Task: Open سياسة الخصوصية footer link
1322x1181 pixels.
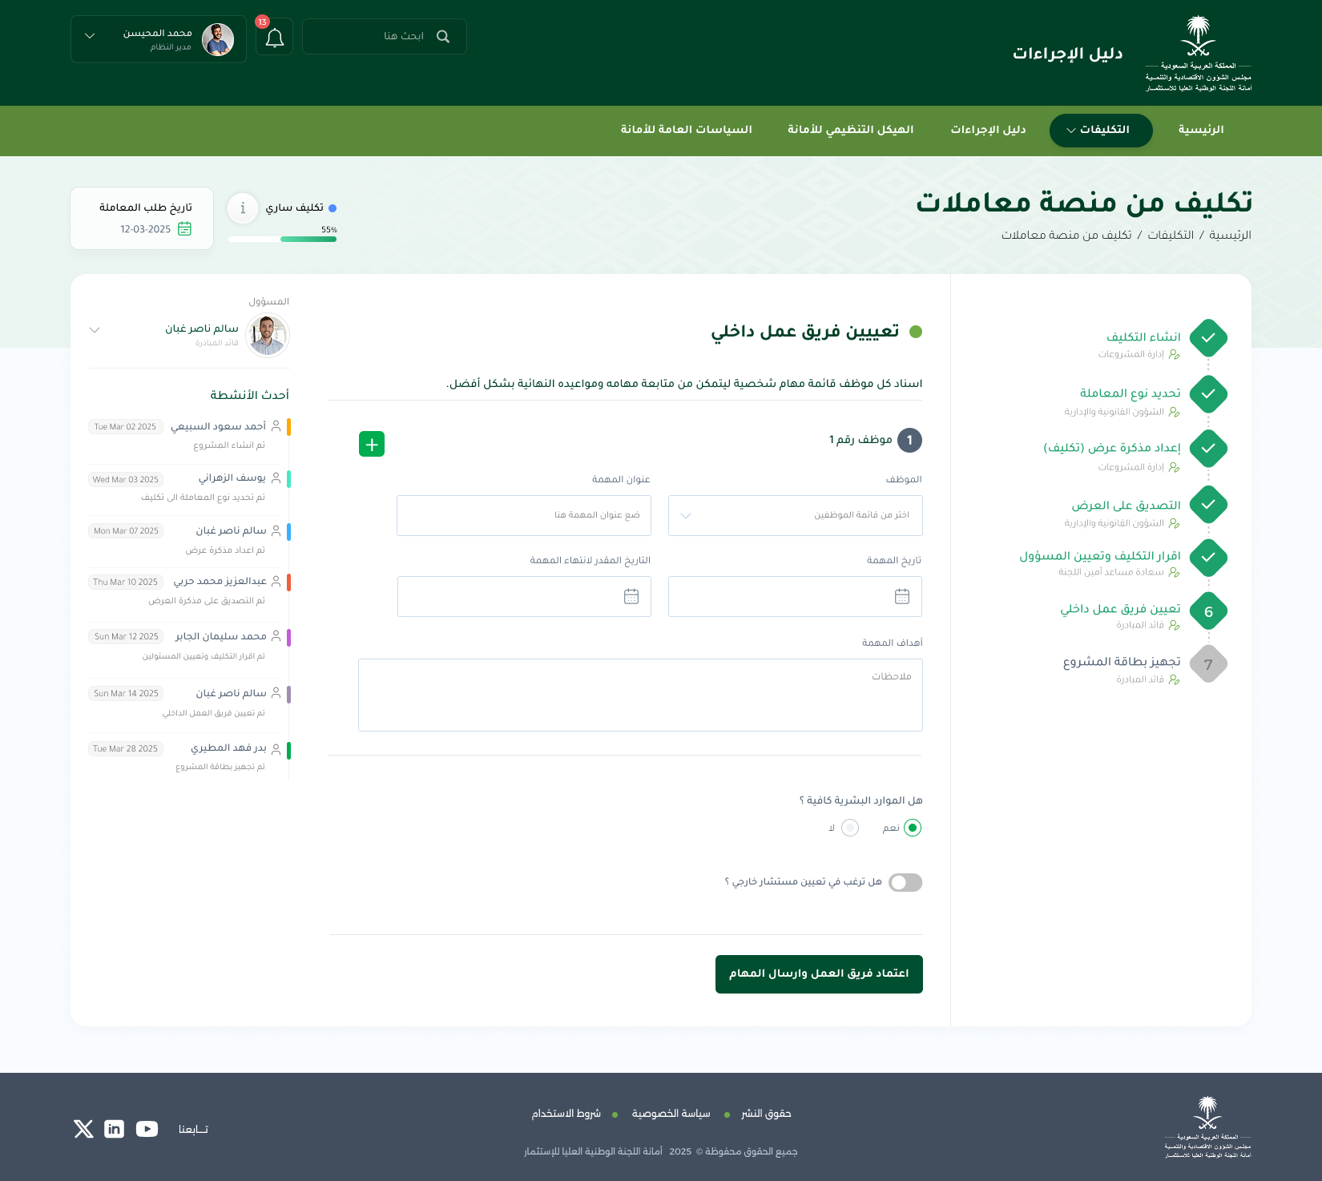Action: tap(671, 1114)
